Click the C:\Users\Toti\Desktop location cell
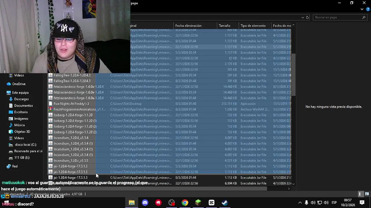The height and width of the screenshot is (208, 371). 126,104
